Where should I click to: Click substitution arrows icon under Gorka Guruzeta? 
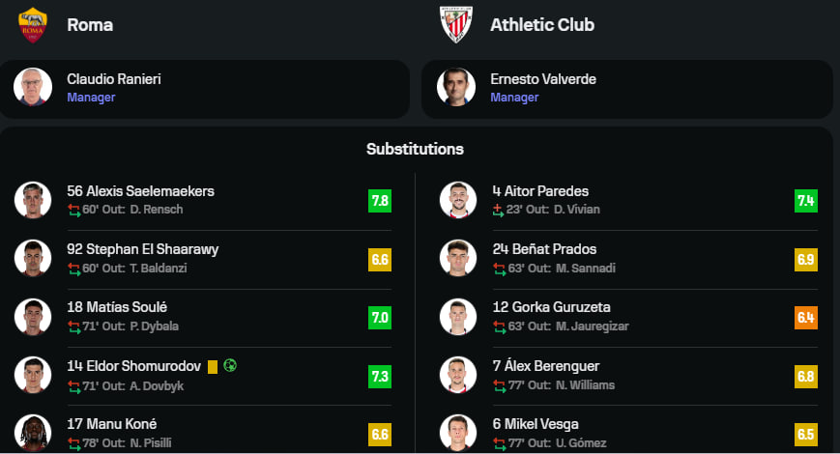click(x=499, y=326)
